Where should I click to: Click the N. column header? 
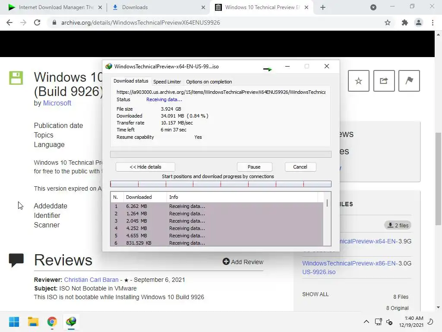coord(117,197)
